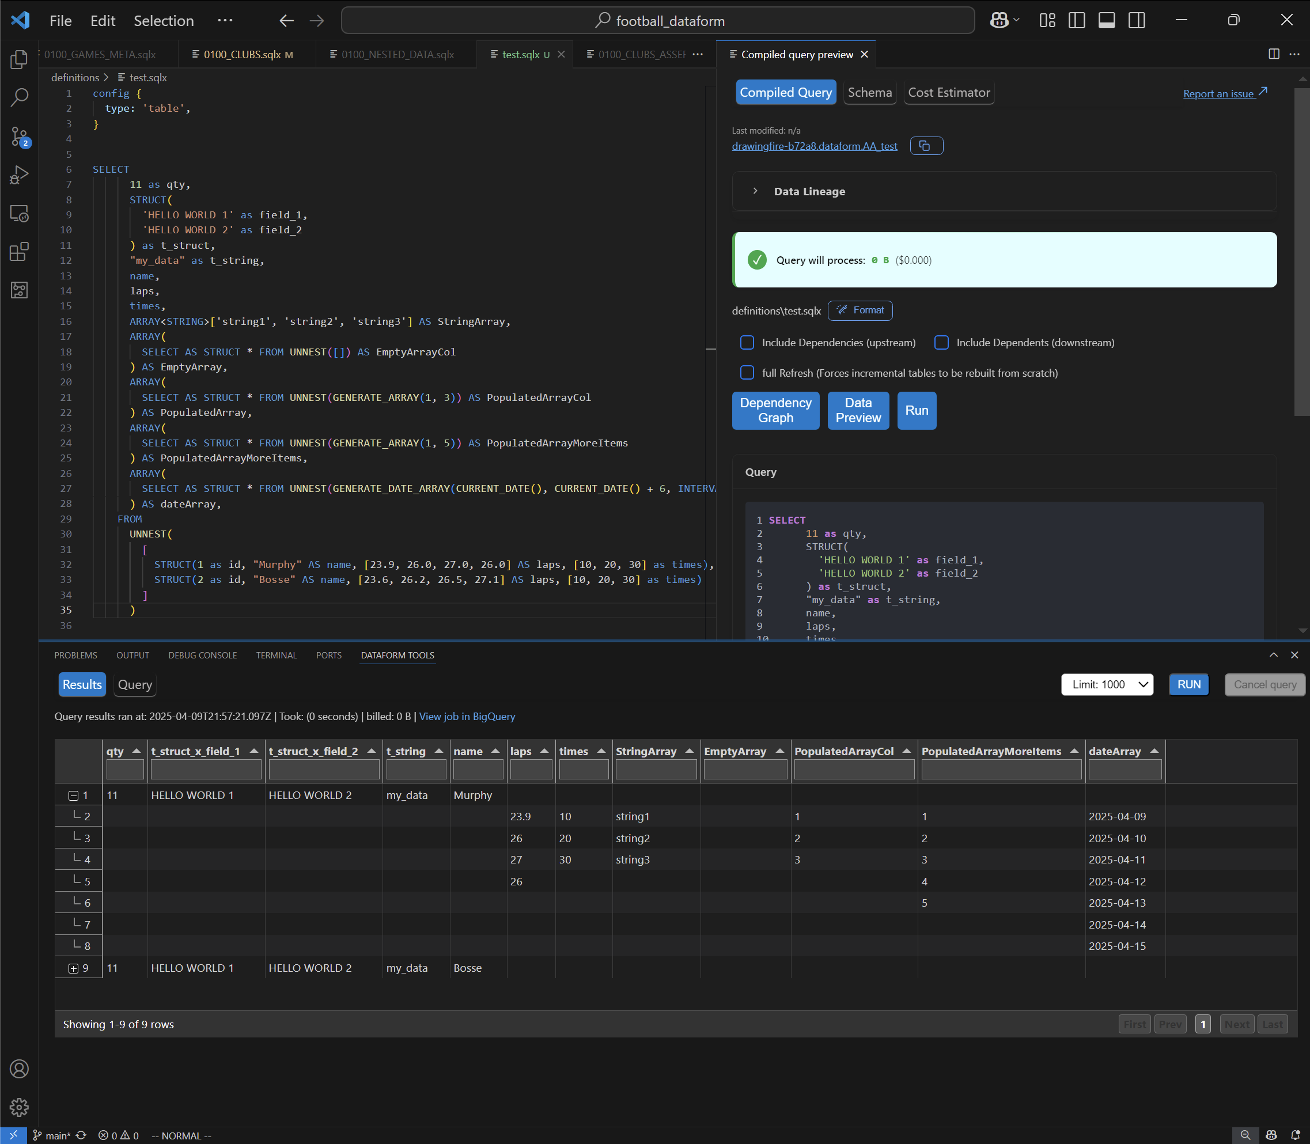Click the Run button in preview pane
The height and width of the screenshot is (1144, 1310).
tap(917, 411)
